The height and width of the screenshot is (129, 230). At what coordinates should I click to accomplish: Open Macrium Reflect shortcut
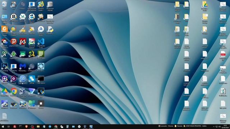click(32, 18)
